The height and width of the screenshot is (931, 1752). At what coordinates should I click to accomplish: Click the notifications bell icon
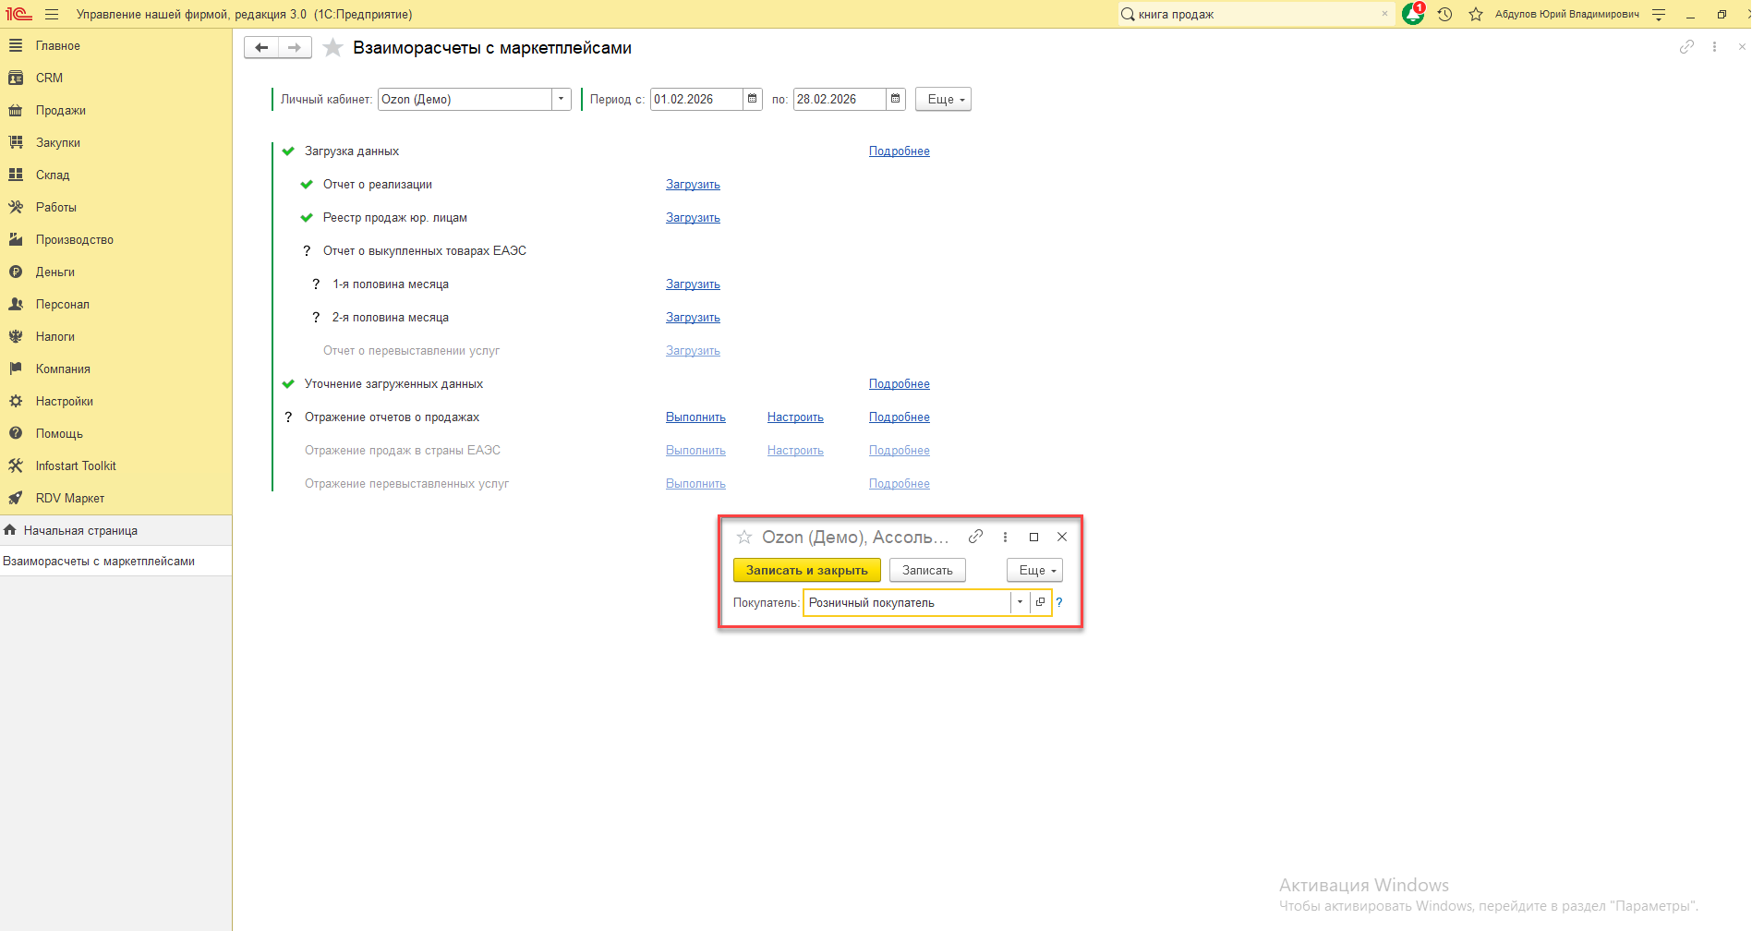(x=1413, y=14)
